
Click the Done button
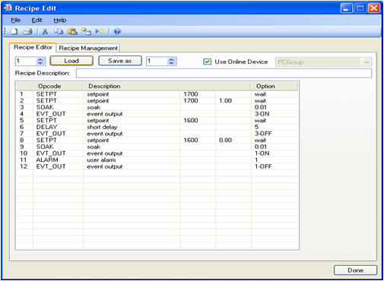tap(355, 270)
